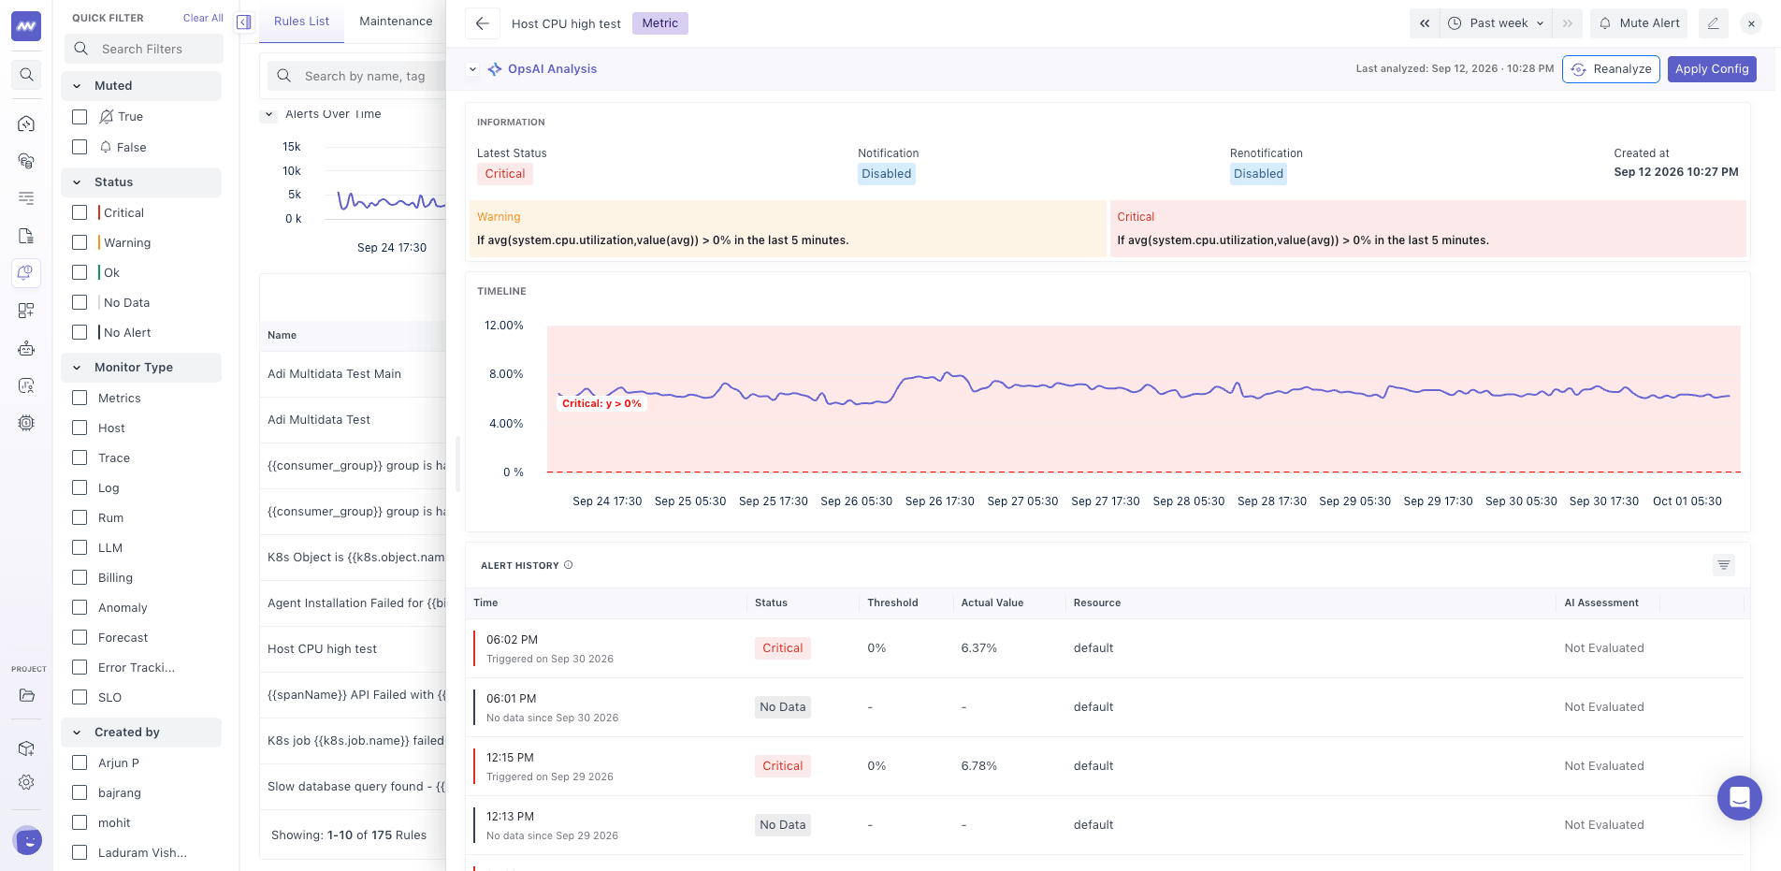1781x871 pixels.
Task: Click the Mute Alert button
Action: pos(1639,23)
